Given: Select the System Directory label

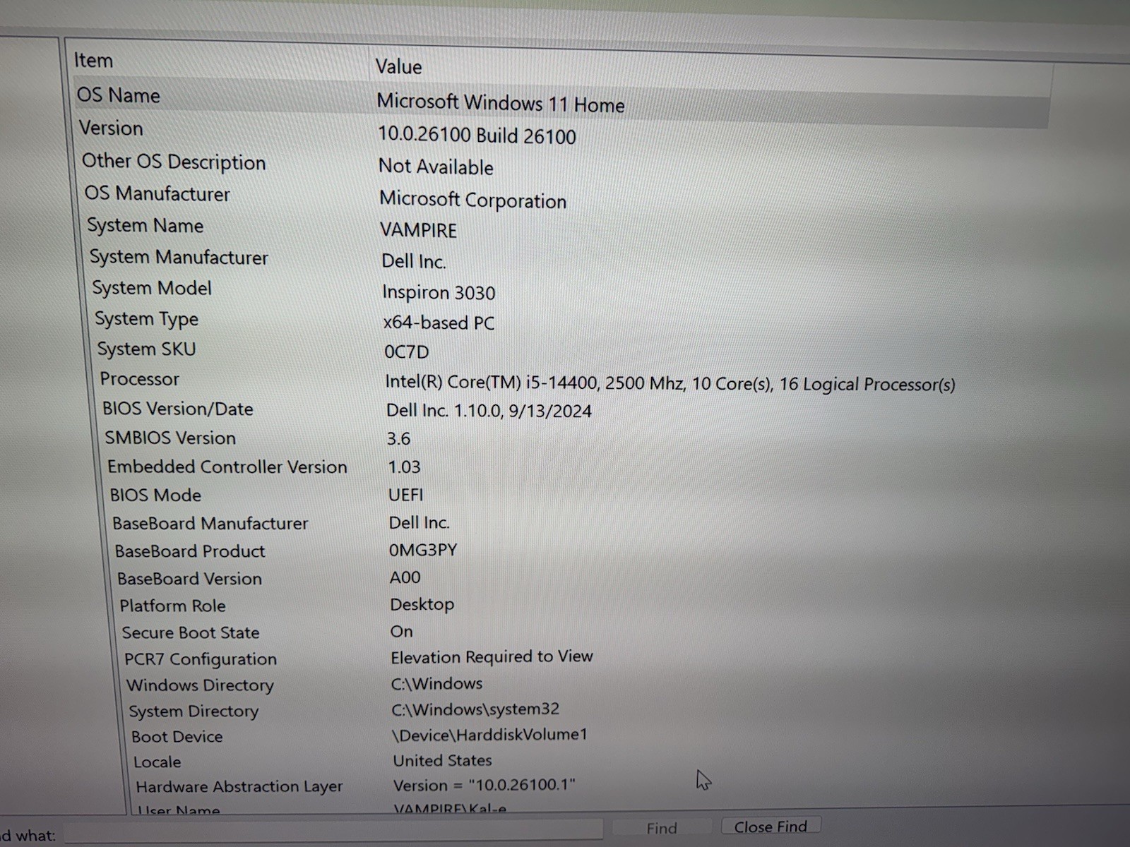Looking at the screenshot, I should 194,711.
